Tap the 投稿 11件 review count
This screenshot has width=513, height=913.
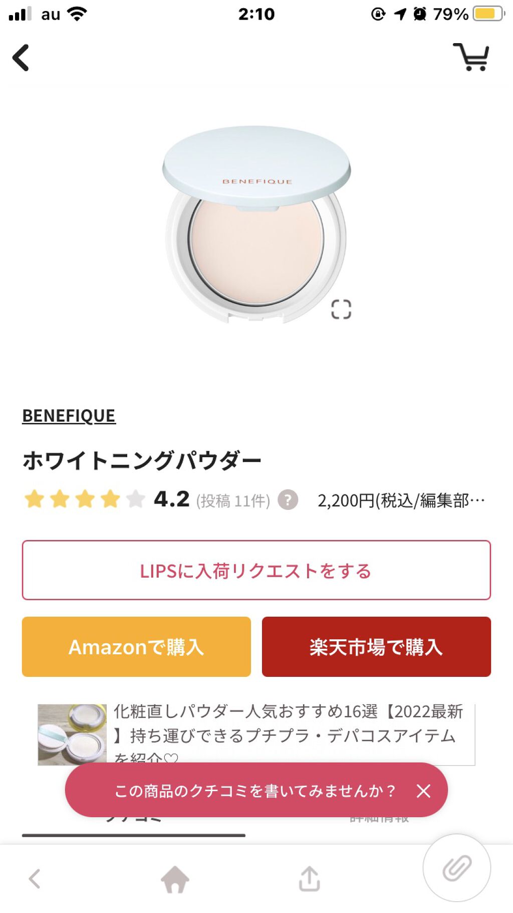point(233,500)
